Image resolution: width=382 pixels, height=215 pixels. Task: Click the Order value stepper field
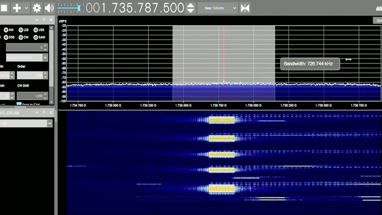pos(32,75)
